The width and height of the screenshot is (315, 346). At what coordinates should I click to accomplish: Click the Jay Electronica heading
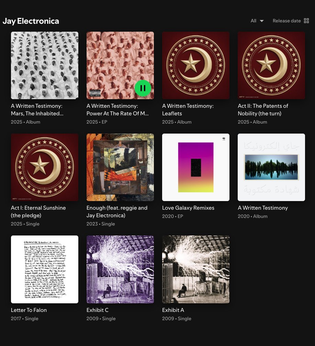31,21
